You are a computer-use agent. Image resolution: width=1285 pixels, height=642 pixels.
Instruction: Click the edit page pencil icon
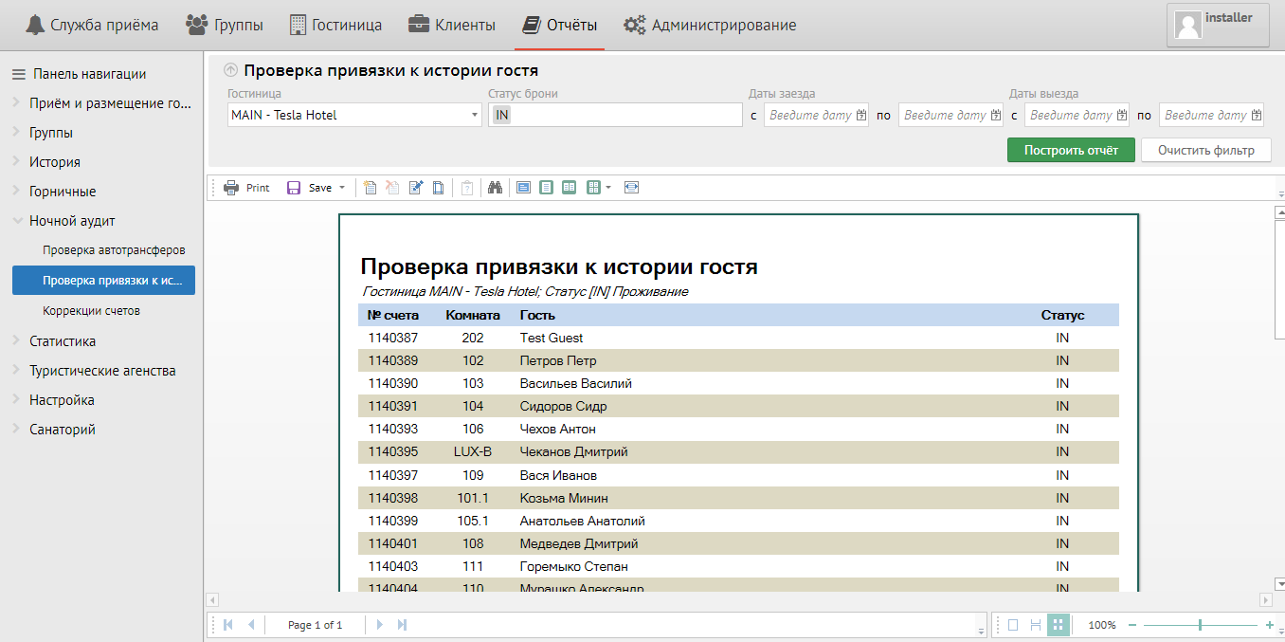415,188
